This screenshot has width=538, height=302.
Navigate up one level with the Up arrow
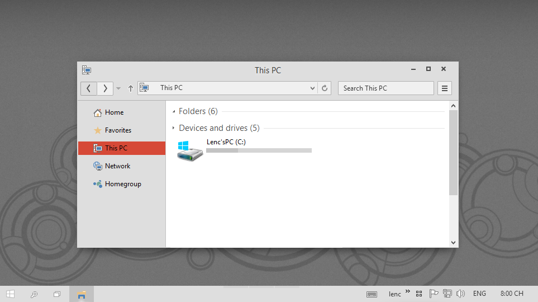tap(130, 88)
